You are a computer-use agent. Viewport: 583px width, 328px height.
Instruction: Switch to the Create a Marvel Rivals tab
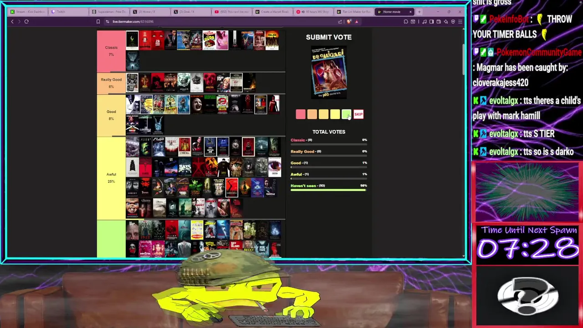point(272,12)
